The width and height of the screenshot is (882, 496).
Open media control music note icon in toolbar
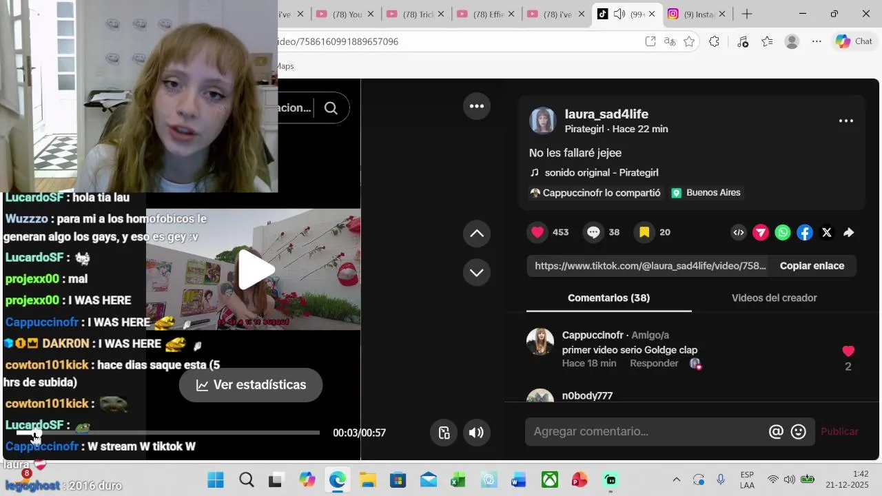[742, 41]
